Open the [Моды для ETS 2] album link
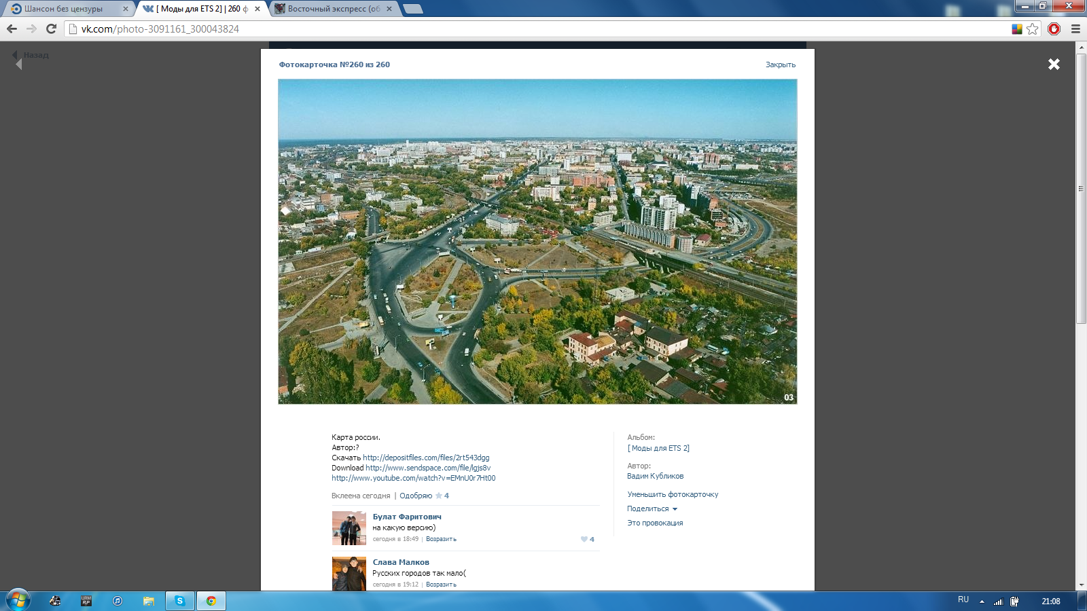 tap(658, 448)
